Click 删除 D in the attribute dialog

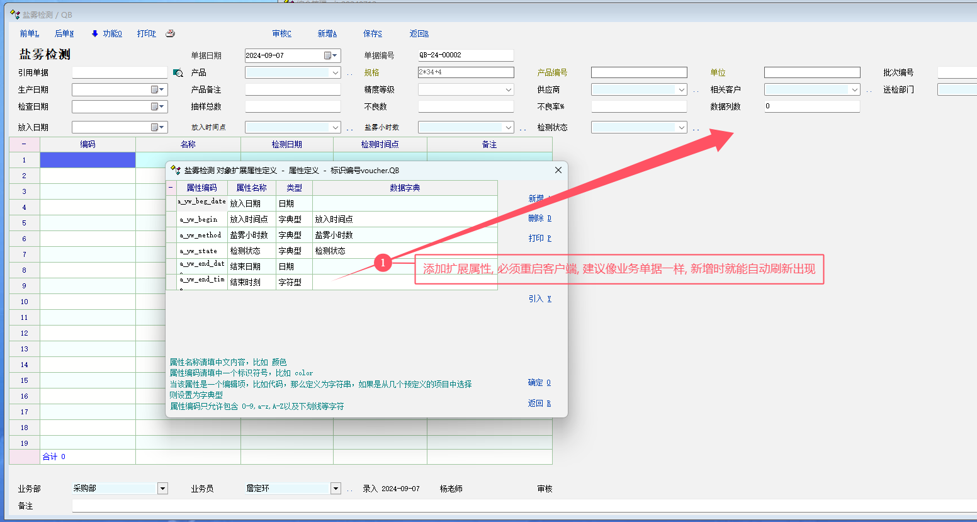click(539, 218)
